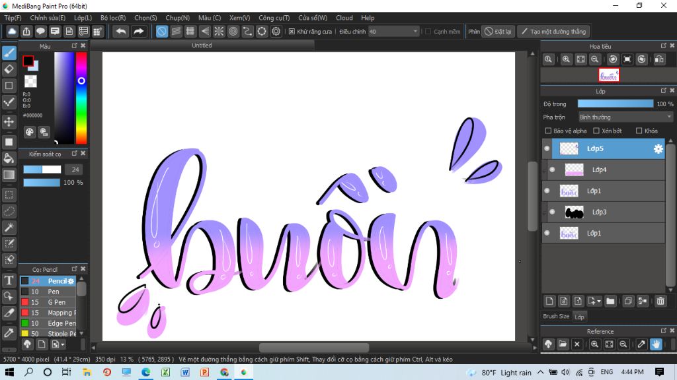Turn snap off icon
Image resolution: width=677 pixels, height=380 pixels.
tap(161, 32)
